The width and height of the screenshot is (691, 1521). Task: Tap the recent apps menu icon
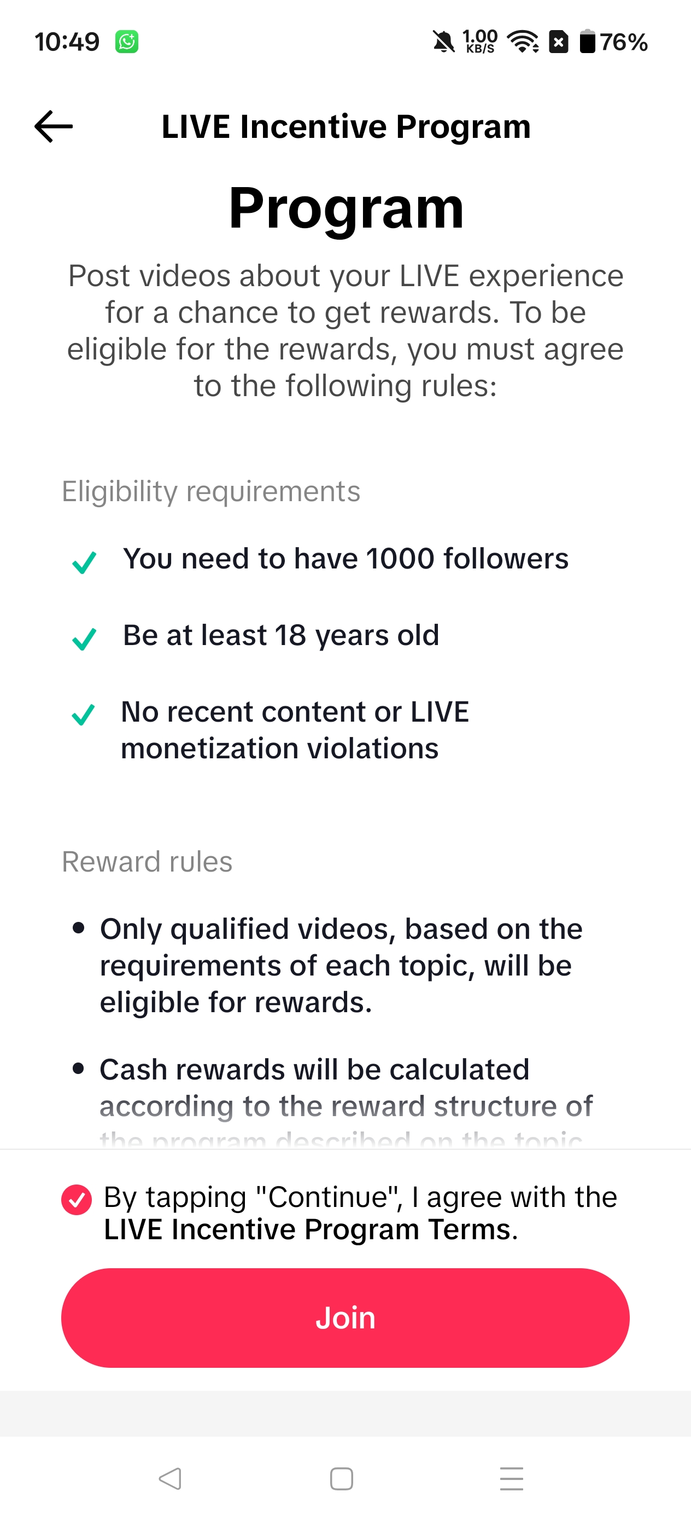(512, 1478)
